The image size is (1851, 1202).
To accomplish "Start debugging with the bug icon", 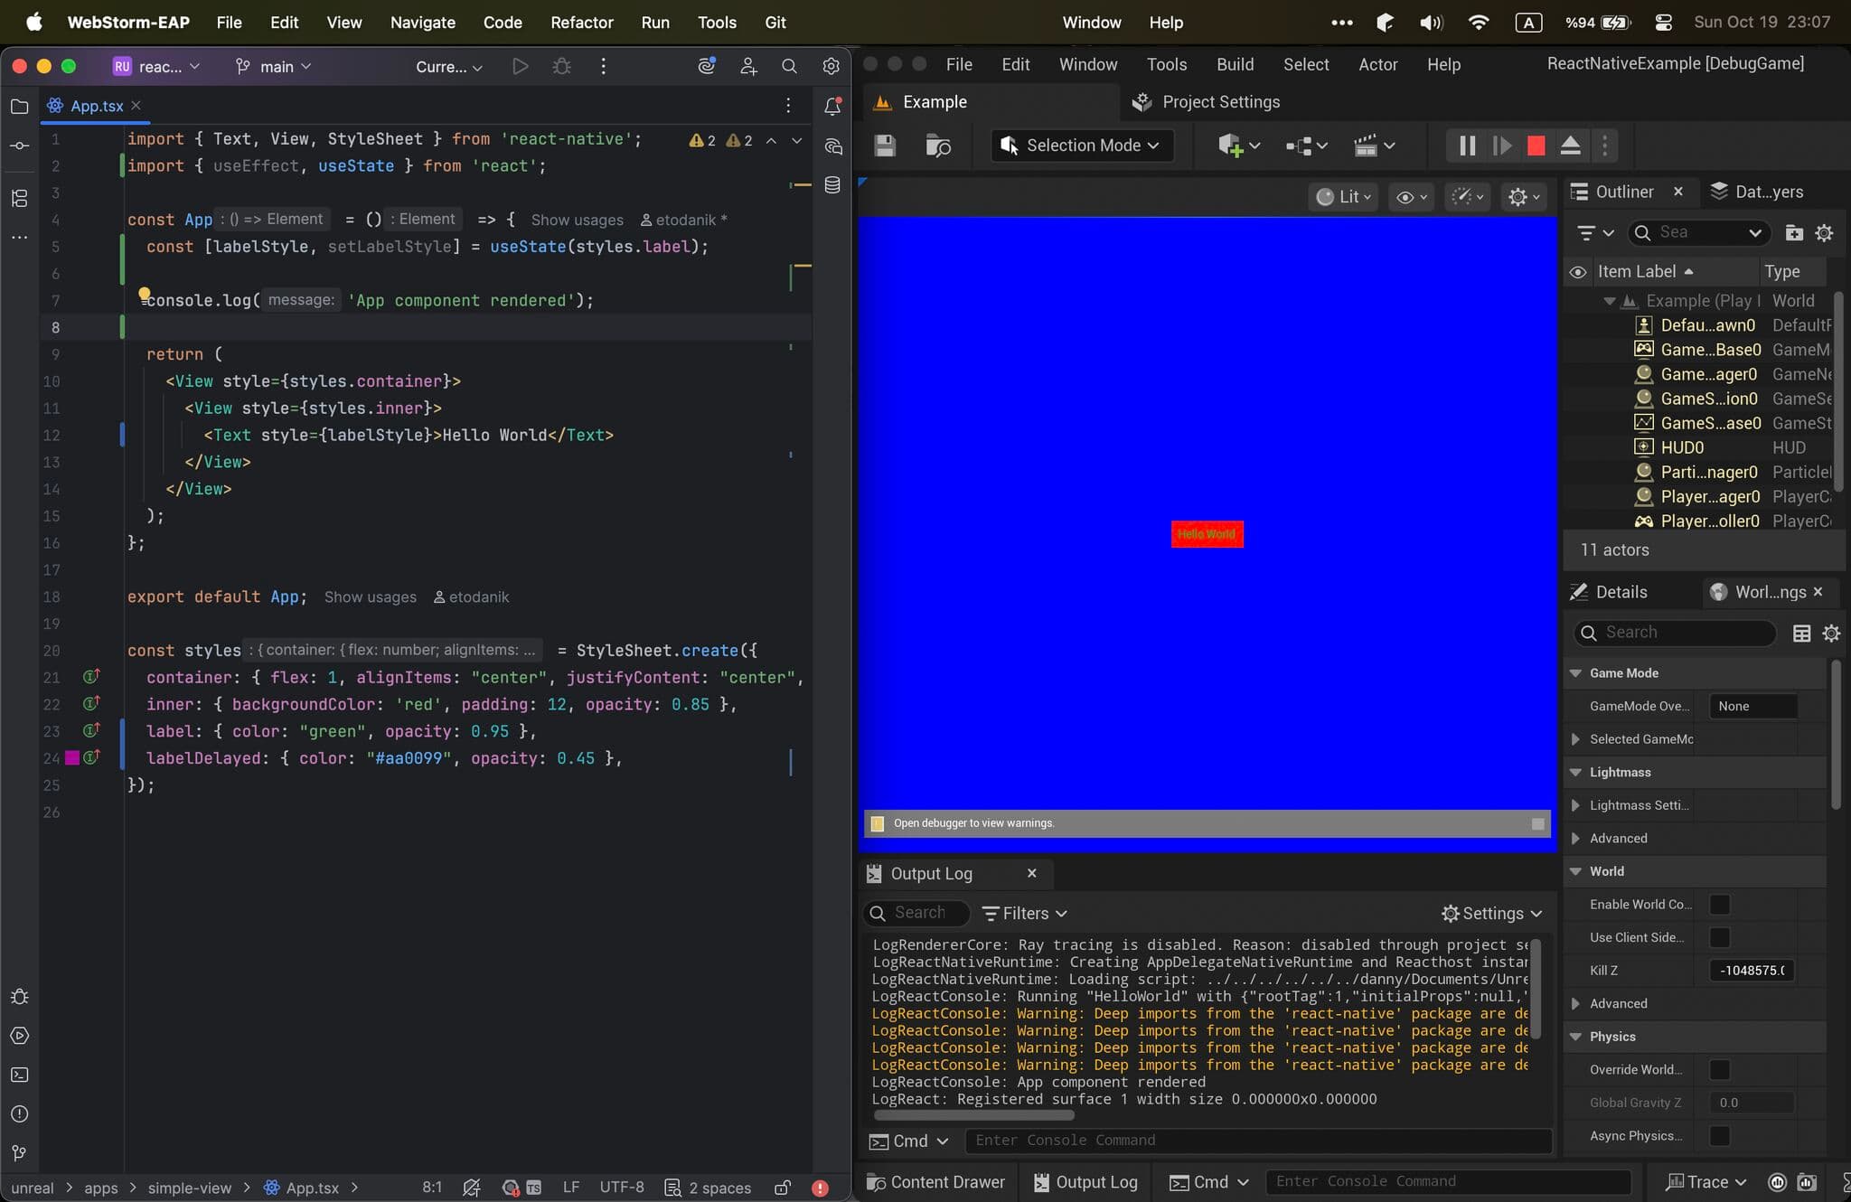I will 562,66.
